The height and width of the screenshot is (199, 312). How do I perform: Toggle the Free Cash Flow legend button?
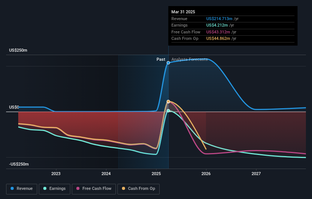[x=94, y=189]
